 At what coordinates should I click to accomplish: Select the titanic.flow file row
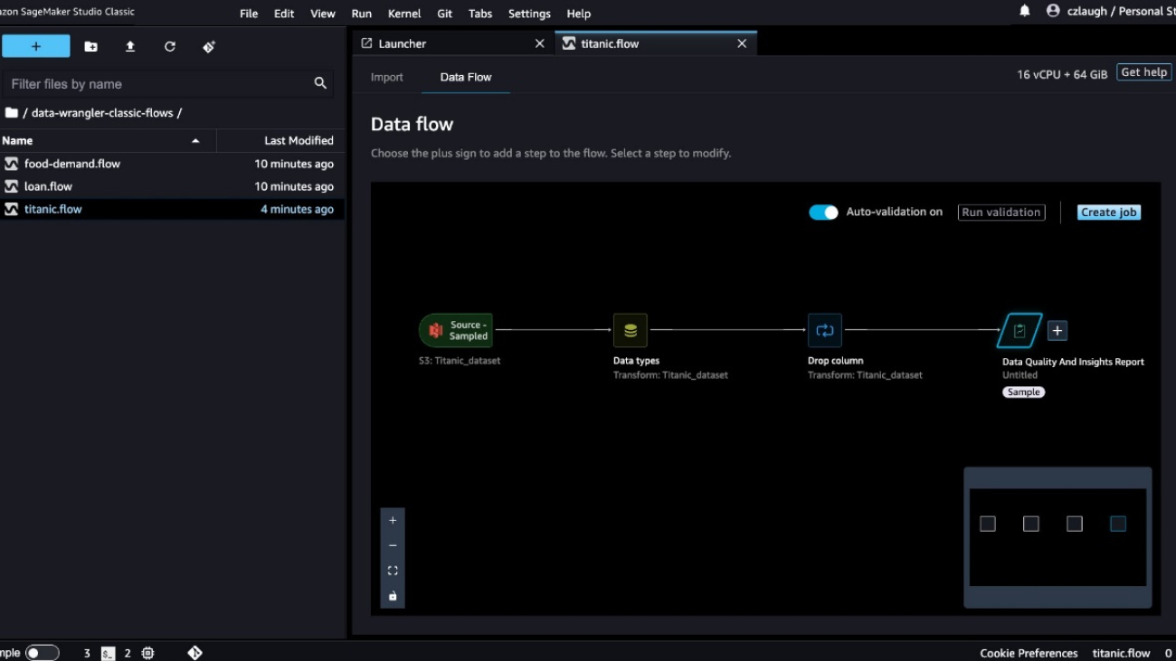[172, 209]
